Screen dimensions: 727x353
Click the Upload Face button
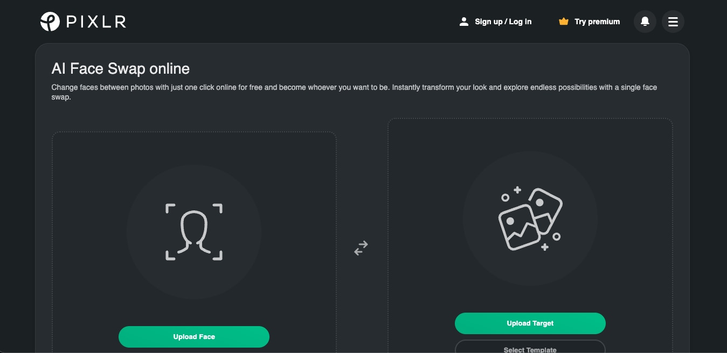(194, 337)
